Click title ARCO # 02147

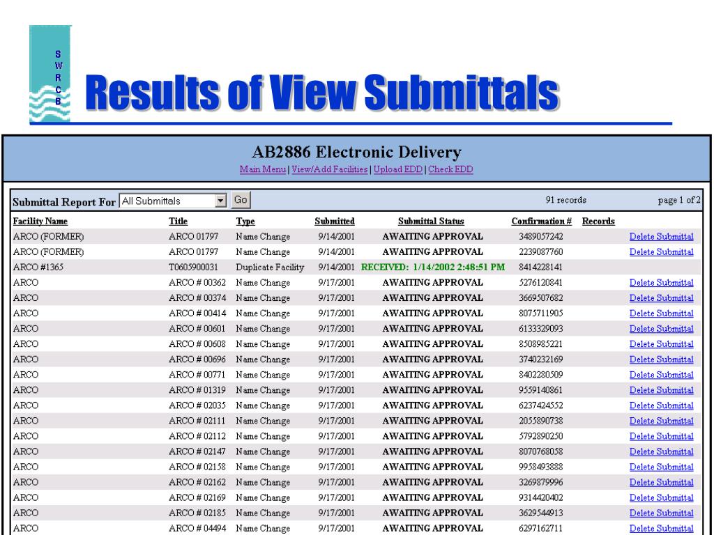(197, 451)
